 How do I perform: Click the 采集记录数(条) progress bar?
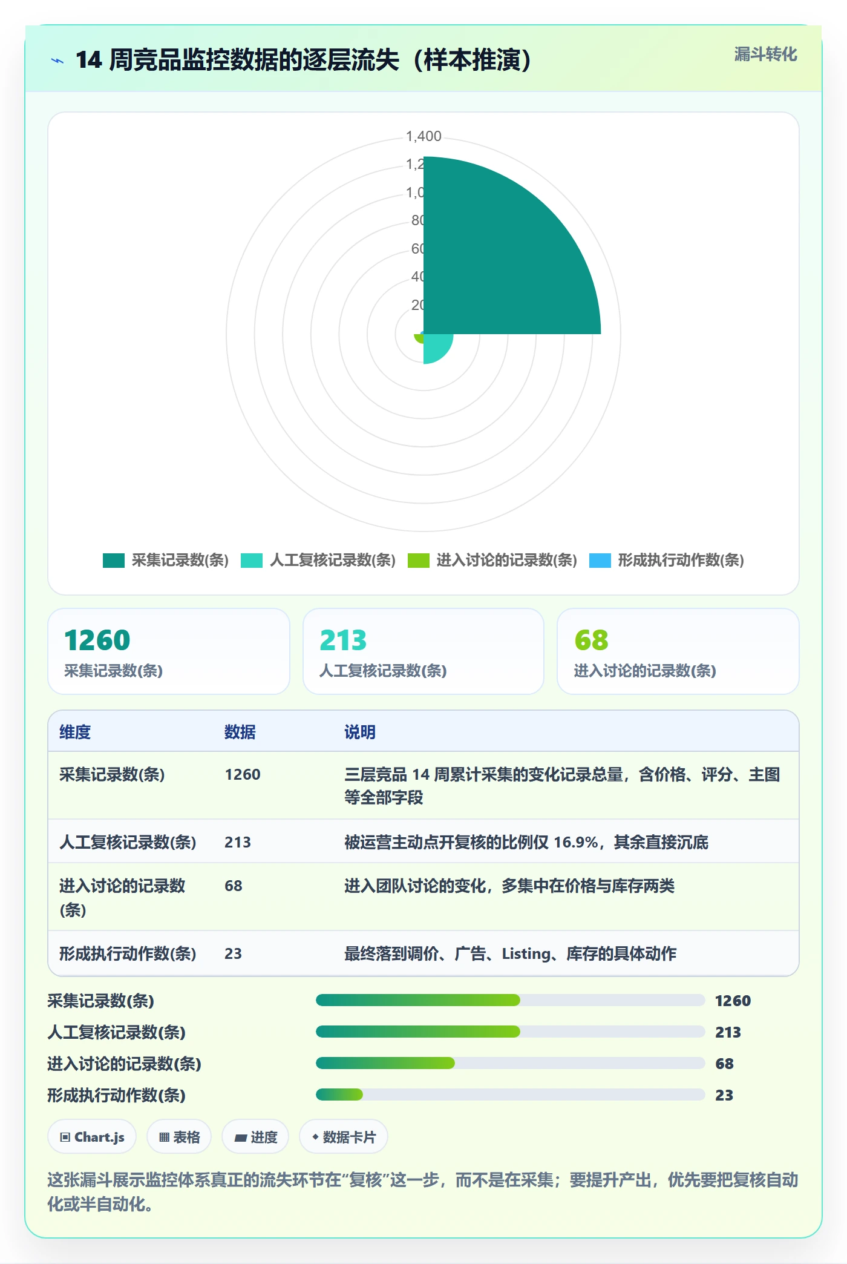tap(510, 1000)
